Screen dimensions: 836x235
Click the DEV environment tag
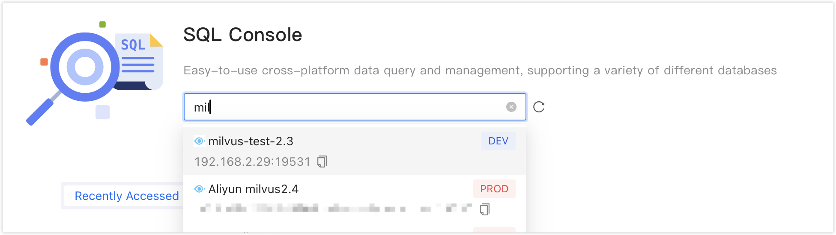(x=499, y=141)
